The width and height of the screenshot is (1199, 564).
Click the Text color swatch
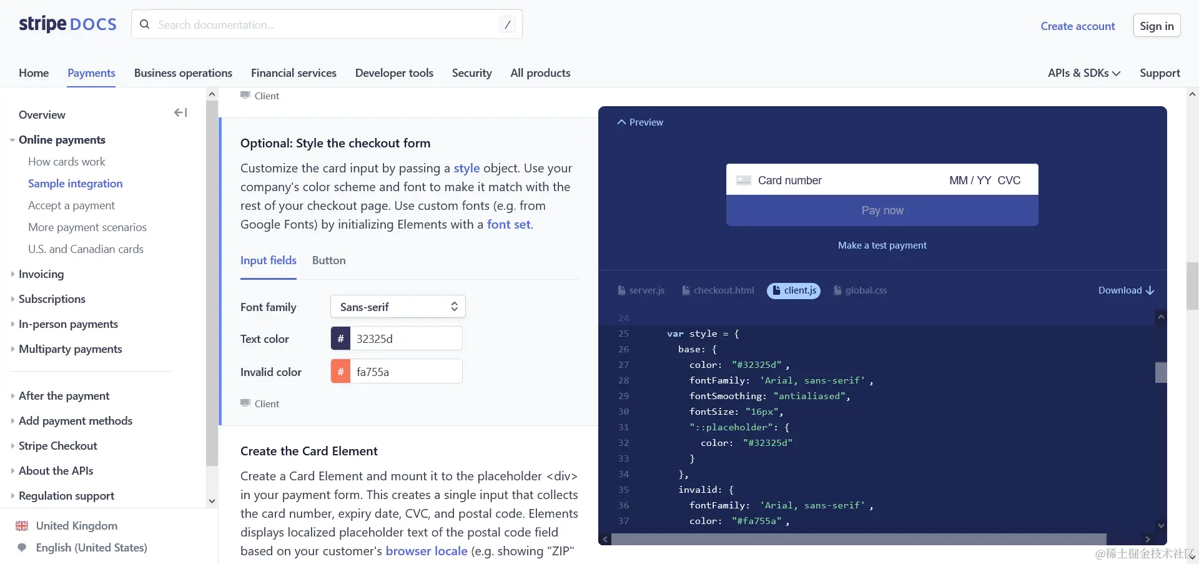(x=340, y=339)
